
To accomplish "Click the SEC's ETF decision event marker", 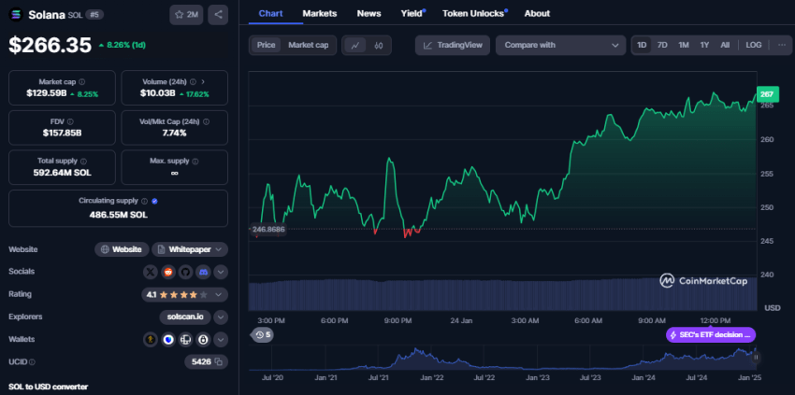I will pos(709,334).
